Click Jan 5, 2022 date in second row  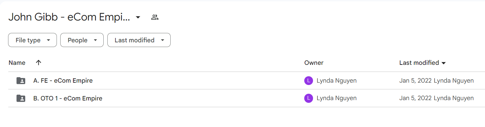(x=415, y=98)
